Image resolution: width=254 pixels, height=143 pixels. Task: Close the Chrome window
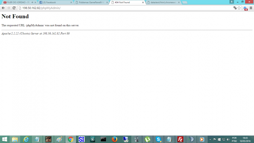click(249, 2)
